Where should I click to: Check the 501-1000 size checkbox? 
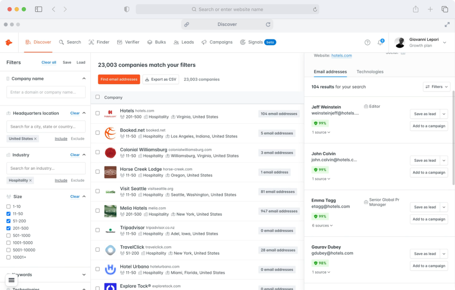pos(8,235)
